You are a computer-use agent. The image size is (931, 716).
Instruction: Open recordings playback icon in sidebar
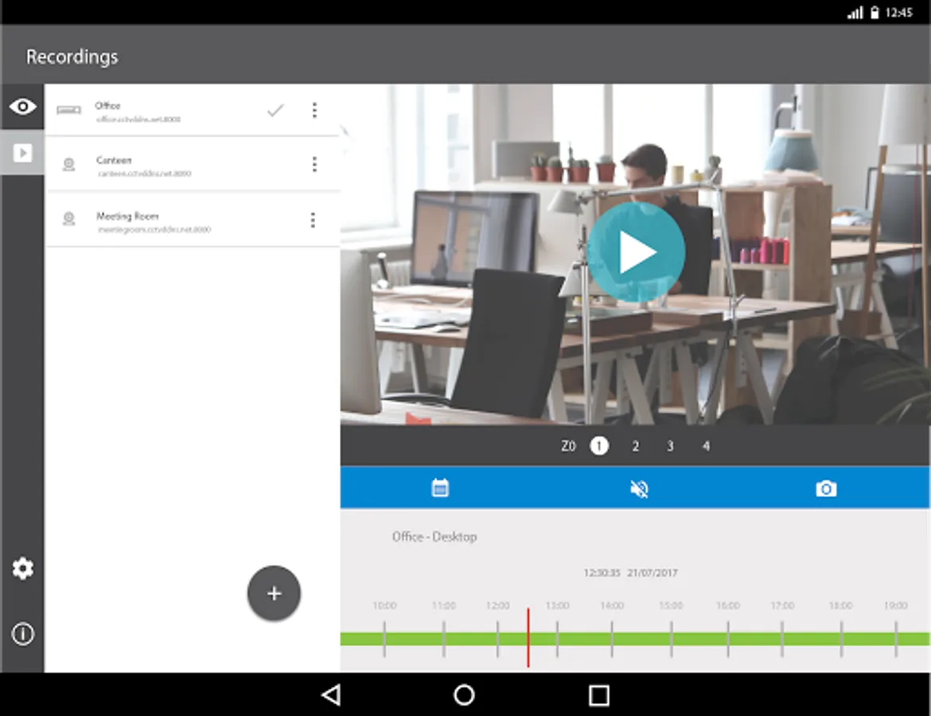(22, 154)
